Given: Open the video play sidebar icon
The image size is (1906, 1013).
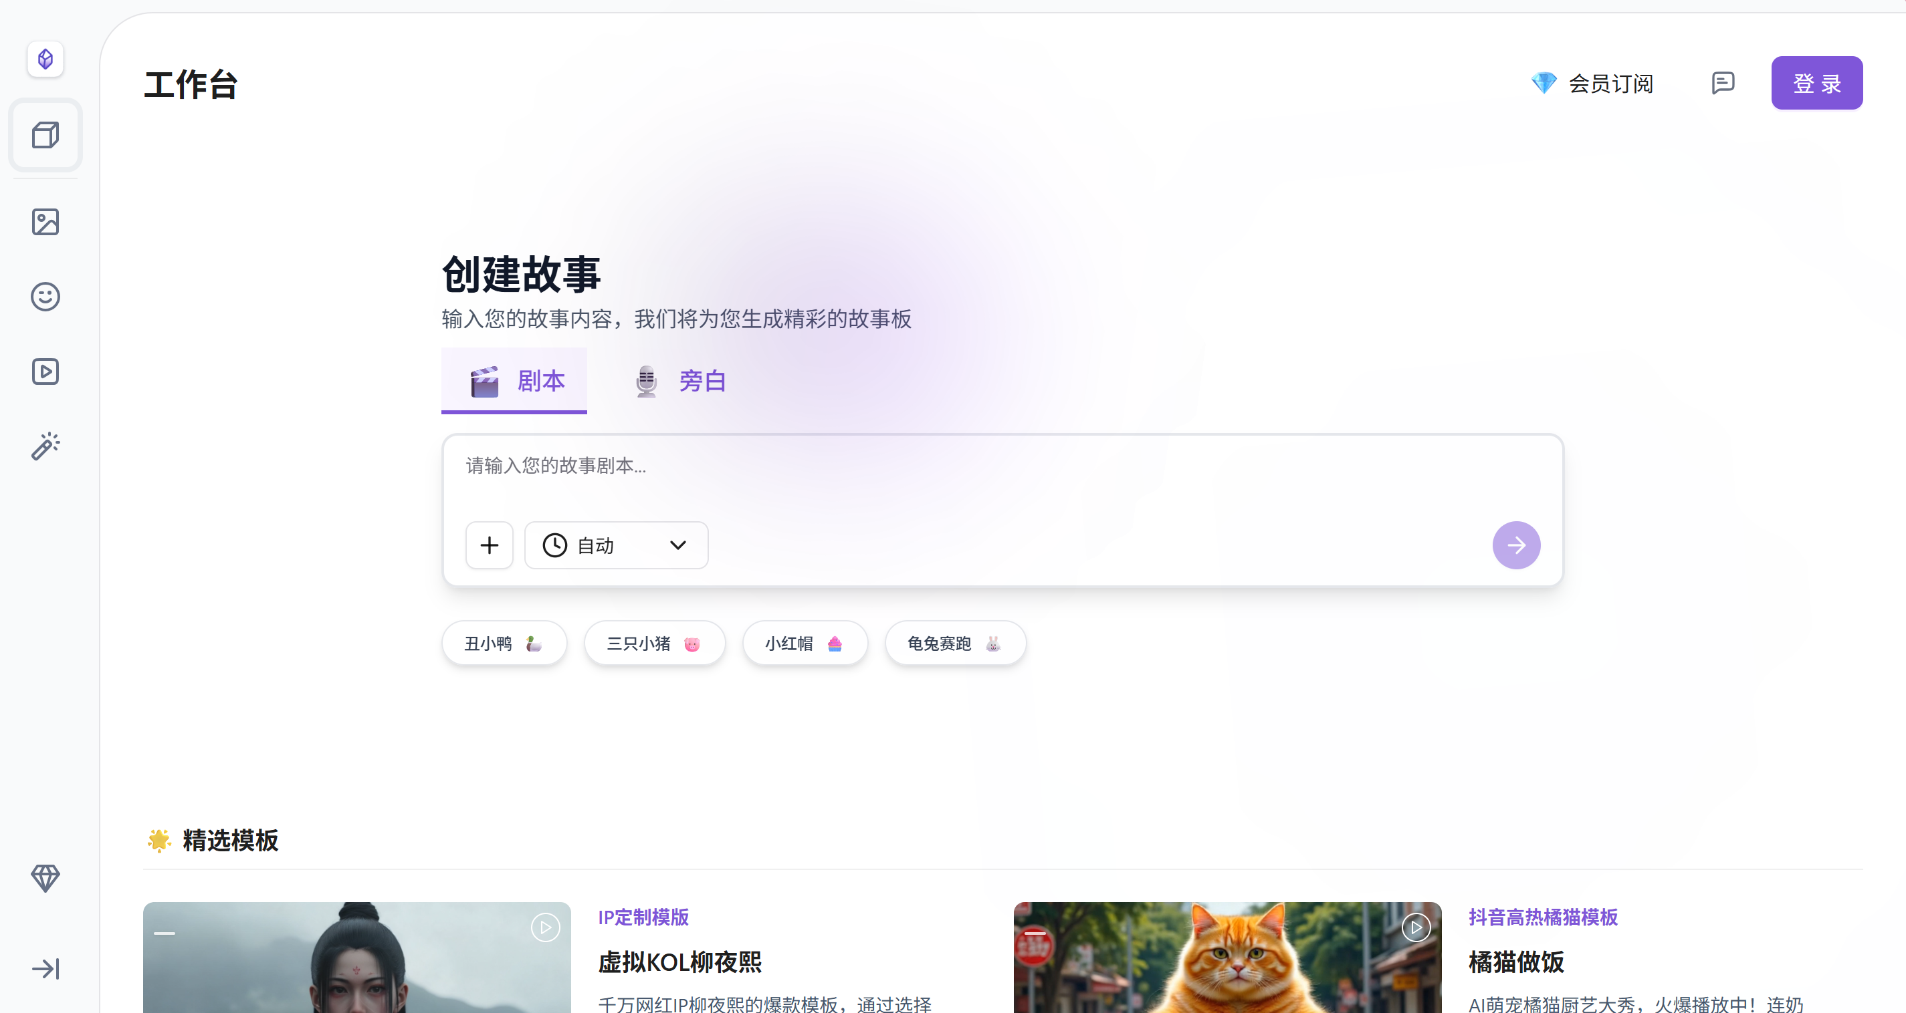Looking at the screenshot, I should tap(45, 371).
